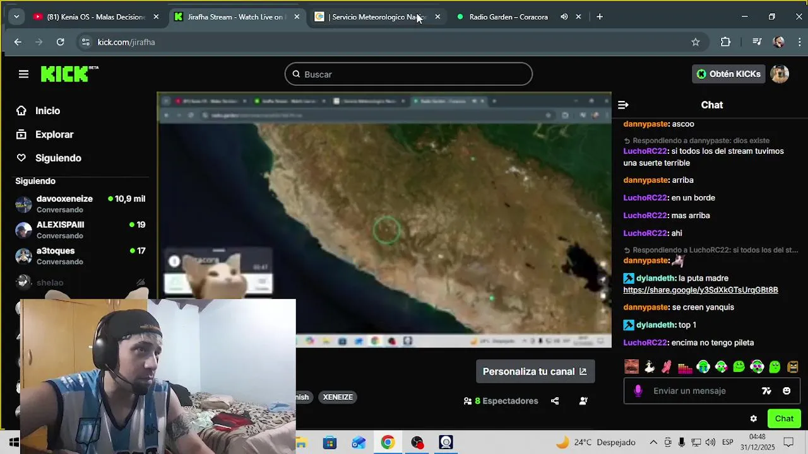Open dylandeth's shared Google link

(x=701, y=290)
